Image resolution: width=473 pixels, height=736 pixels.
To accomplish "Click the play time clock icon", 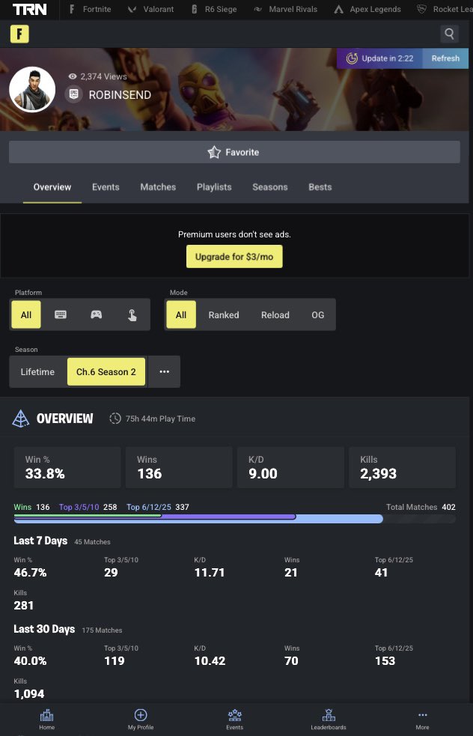I will pyautogui.click(x=115, y=419).
